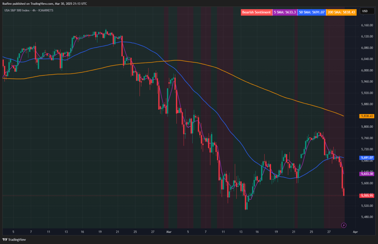This screenshot has height=244, width=378.
Task: Click the TradingView logo icon
Action: [x=4, y=239]
